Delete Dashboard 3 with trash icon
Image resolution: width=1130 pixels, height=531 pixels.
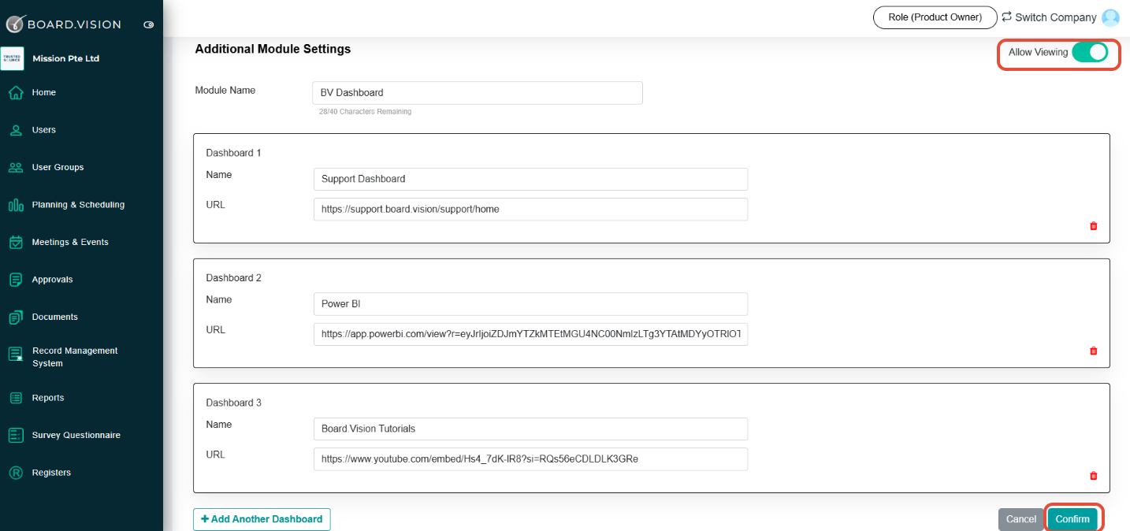[x=1093, y=476]
